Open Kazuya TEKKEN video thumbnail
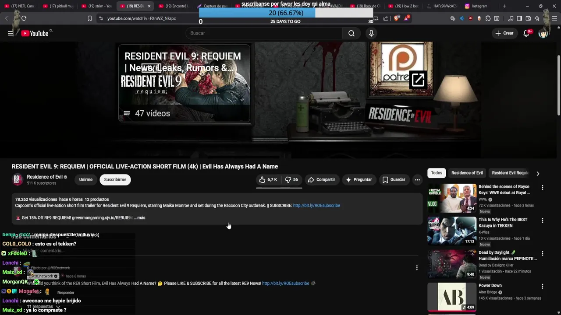The width and height of the screenshot is (561, 315). tap(452, 231)
